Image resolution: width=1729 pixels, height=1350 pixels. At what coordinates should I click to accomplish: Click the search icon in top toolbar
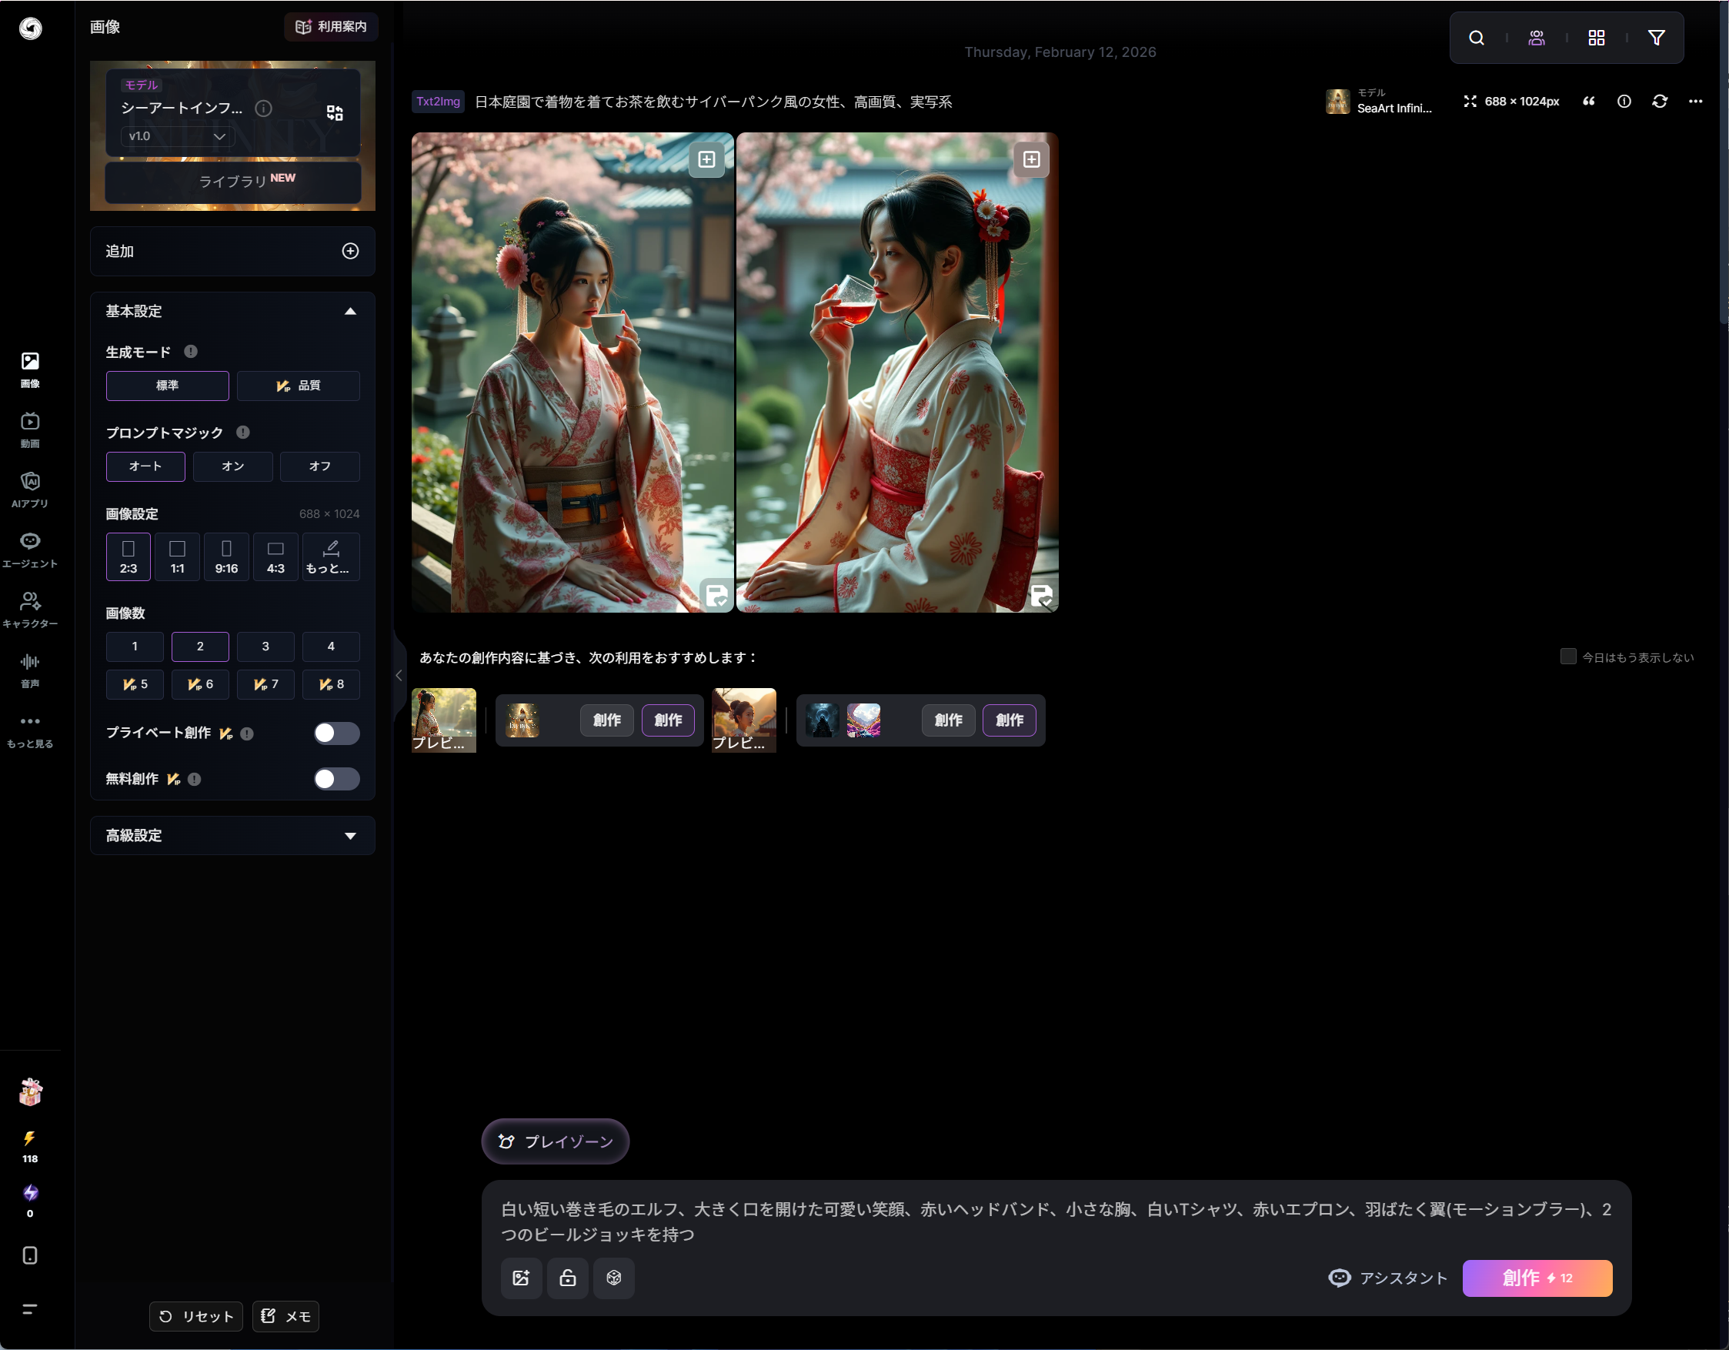tap(1476, 38)
